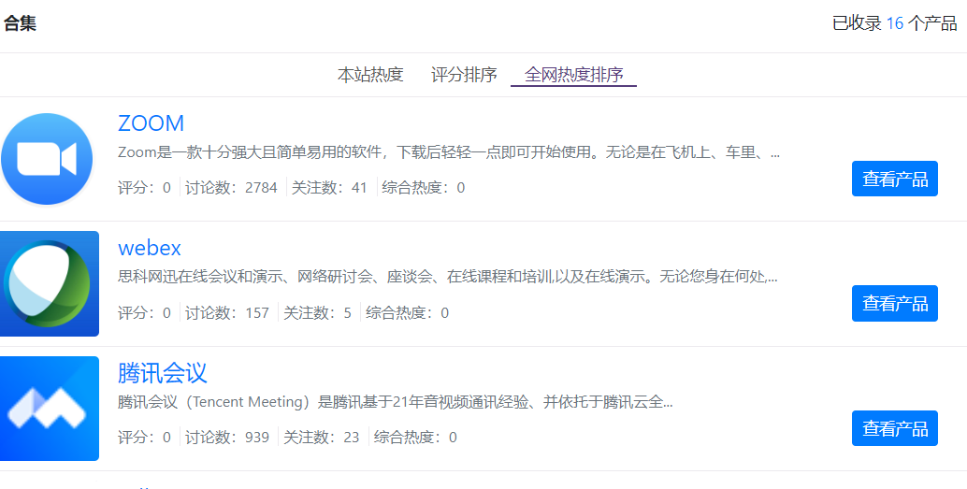Click 查看产品 button for ZOOM

point(894,179)
